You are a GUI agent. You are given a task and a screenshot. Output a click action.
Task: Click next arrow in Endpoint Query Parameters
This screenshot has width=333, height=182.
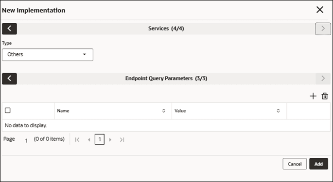[x=323, y=78]
